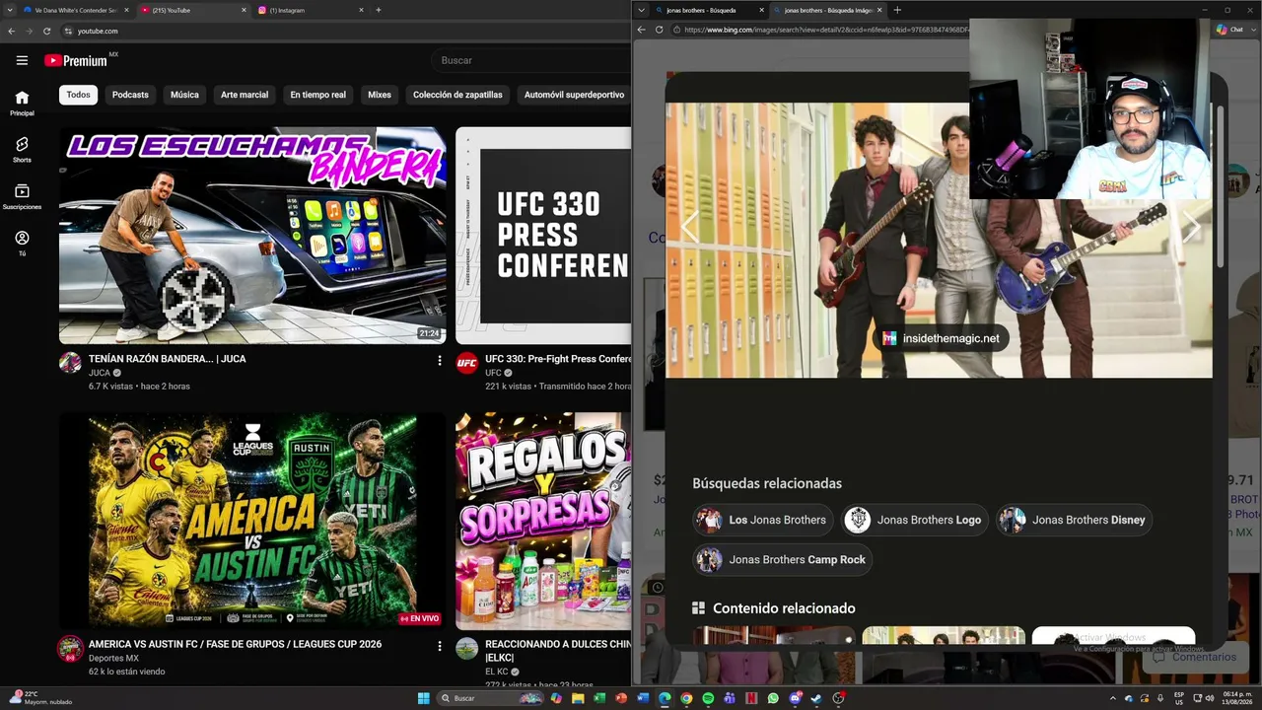This screenshot has height=710, width=1262.
Task: Show hidden system tray icons
Action: point(1113,698)
